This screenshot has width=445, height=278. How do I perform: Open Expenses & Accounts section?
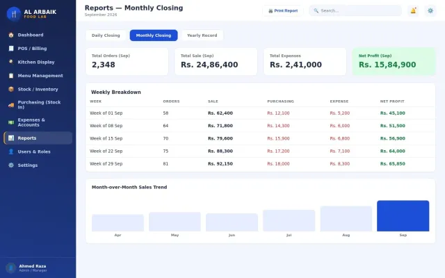38,122
